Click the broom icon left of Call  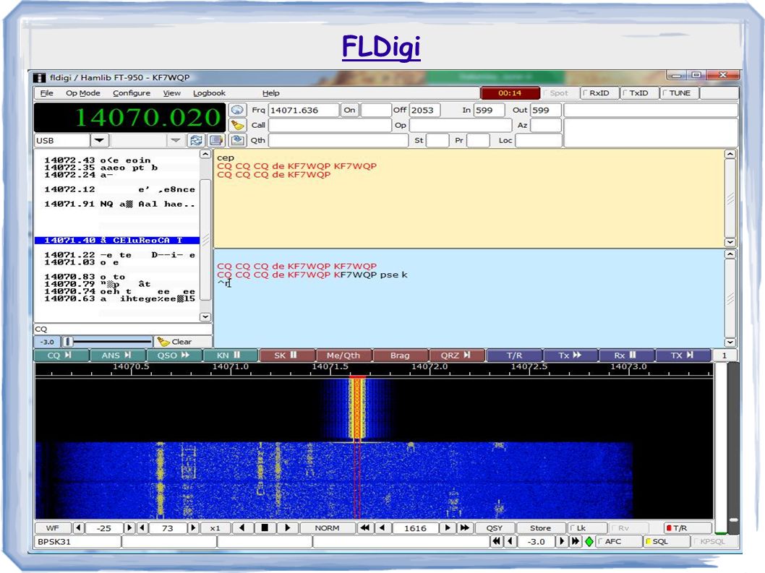pos(237,125)
